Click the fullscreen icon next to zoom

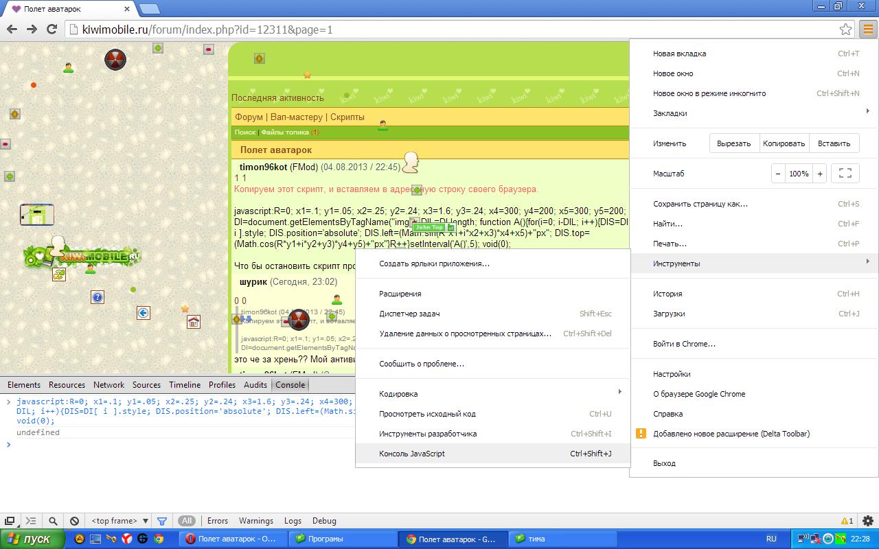(845, 174)
